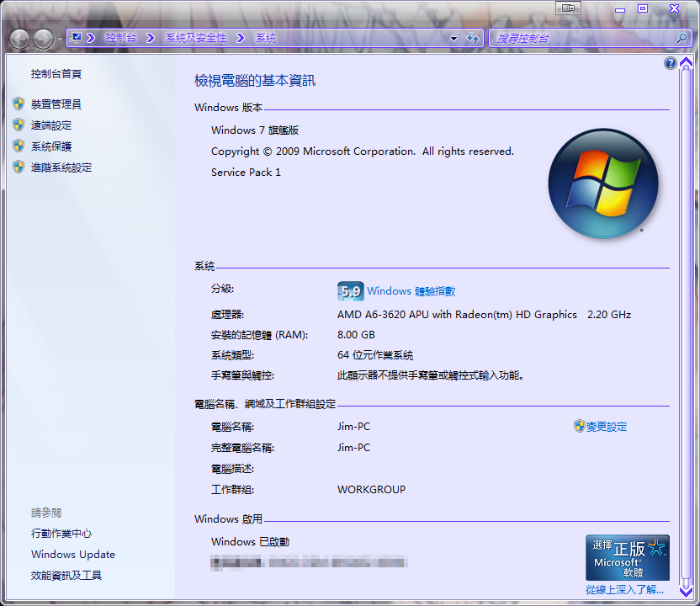
Task: Expand the address bar history dropdown
Action: pyautogui.click(x=453, y=38)
